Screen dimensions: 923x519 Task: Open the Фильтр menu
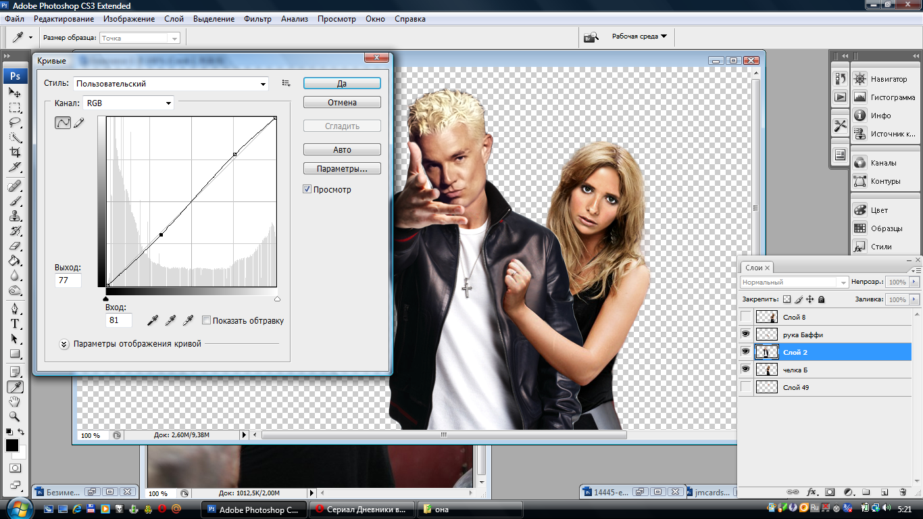[257, 19]
